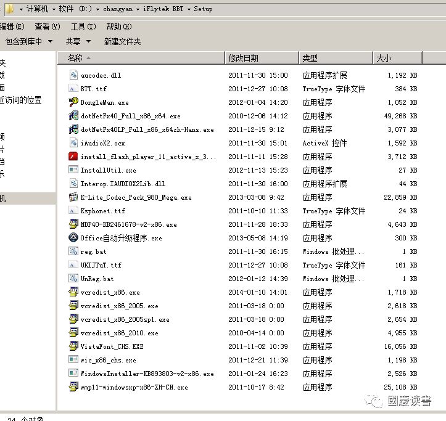The width and height of the screenshot is (446, 421).
Task: Click 近访问的位置 in navigation pane
Action: click(21, 100)
